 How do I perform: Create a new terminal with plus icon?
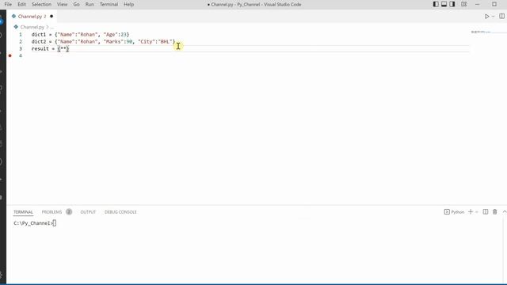coord(471,211)
